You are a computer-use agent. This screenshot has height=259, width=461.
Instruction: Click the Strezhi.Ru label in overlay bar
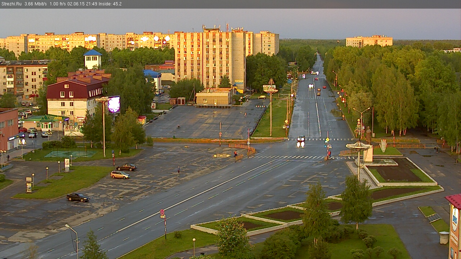click(11, 4)
